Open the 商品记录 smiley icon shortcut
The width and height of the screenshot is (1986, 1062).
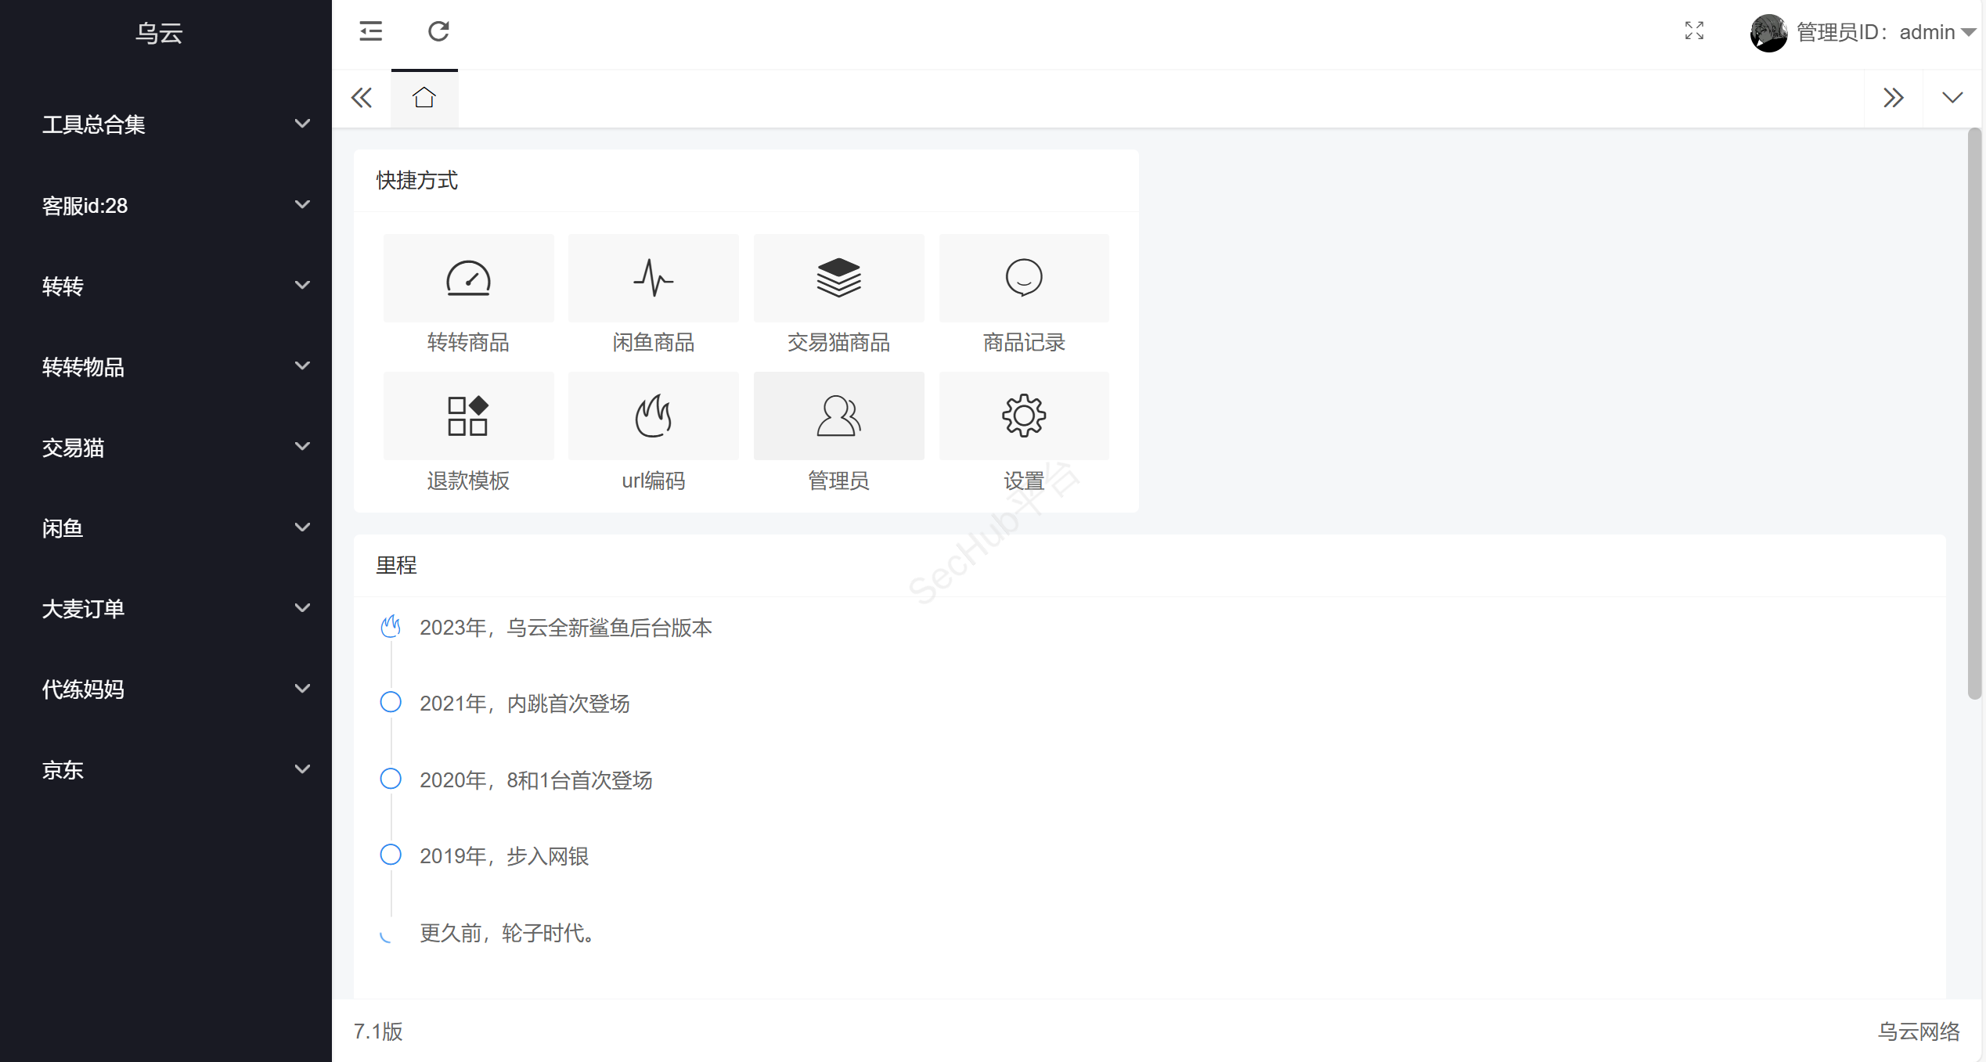coord(1024,279)
